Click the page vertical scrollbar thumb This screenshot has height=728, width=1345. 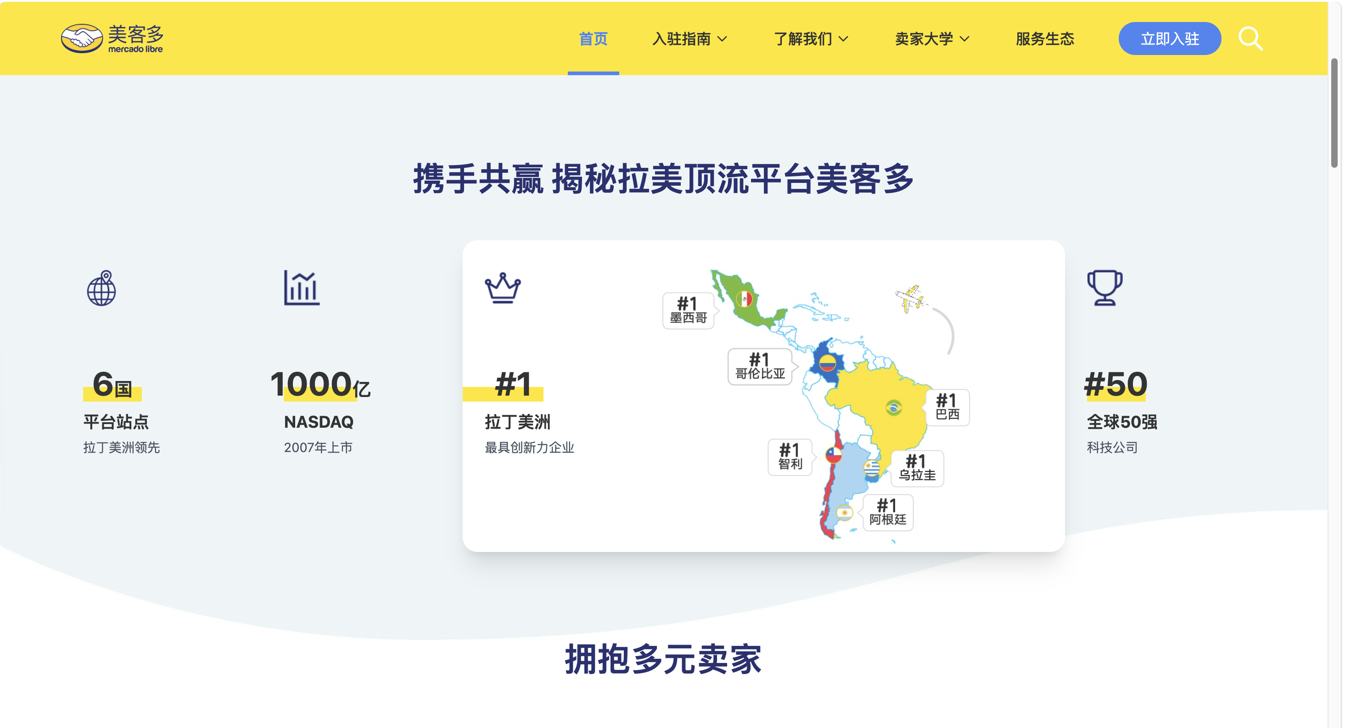pyautogui.click(x=1334, y=113)
